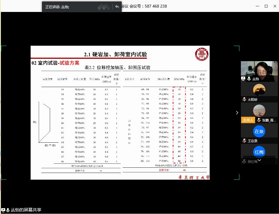Click the green mic icon at bottom-left
This screenshot has height=214, width=279.
point(8,210)
